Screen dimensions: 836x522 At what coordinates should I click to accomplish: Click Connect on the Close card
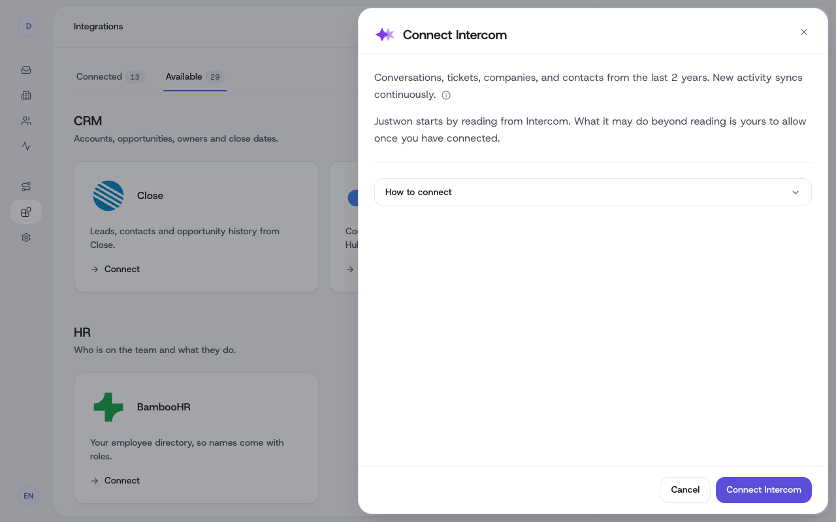click(x=115, y=269)
